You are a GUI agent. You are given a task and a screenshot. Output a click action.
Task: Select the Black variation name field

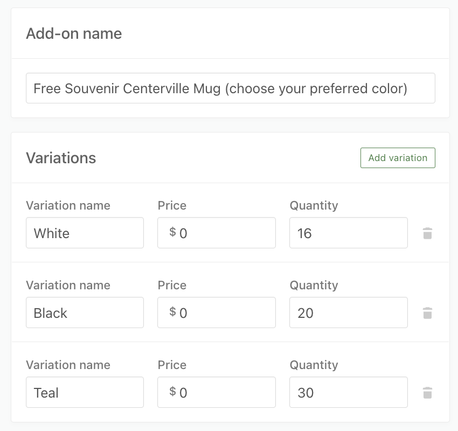click(85, 312)
